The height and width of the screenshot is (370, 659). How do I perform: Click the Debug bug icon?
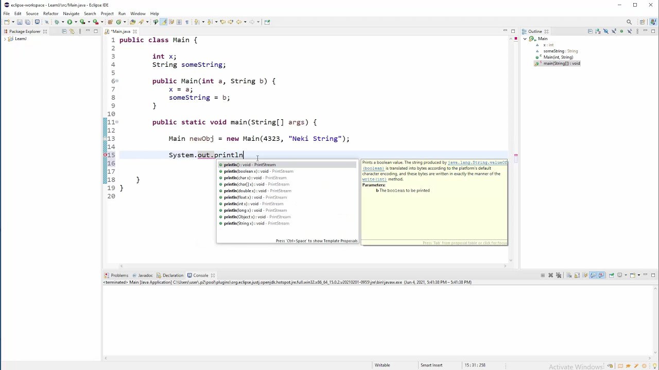(57, 22)
